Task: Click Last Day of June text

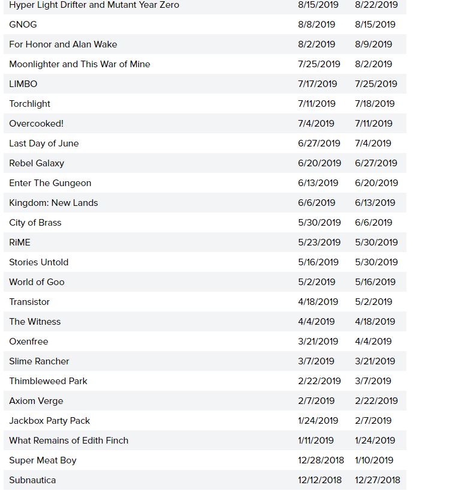Action: (x=44, y=143)
